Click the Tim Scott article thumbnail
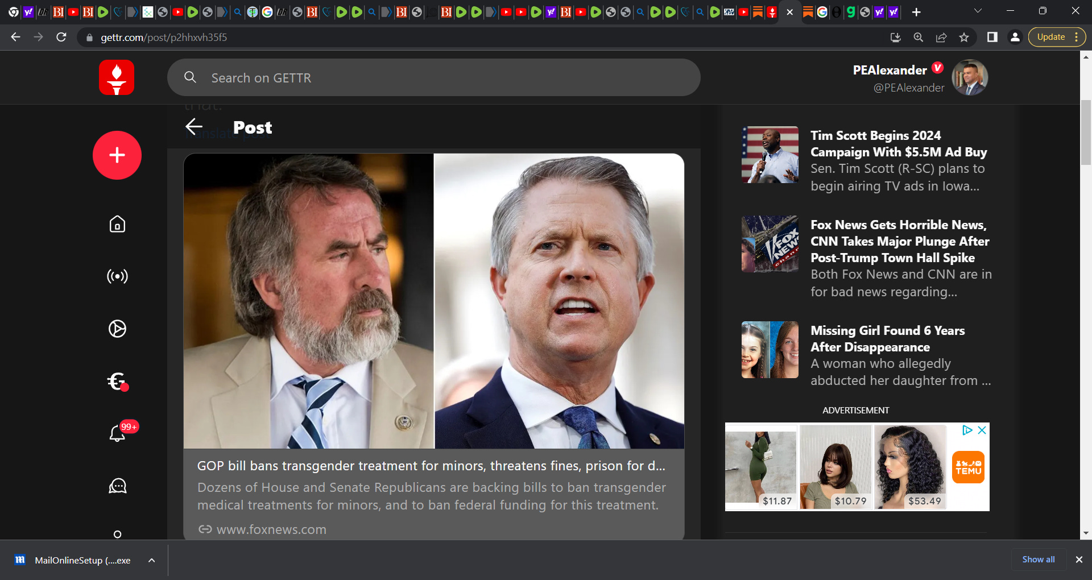The image size is (1092, 580). 770,155
